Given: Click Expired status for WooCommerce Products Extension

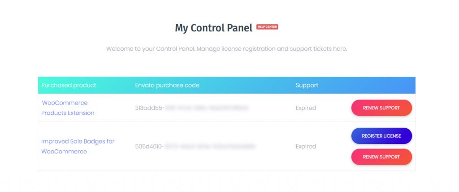Looking at the screenshot, I should coord(306,108).
